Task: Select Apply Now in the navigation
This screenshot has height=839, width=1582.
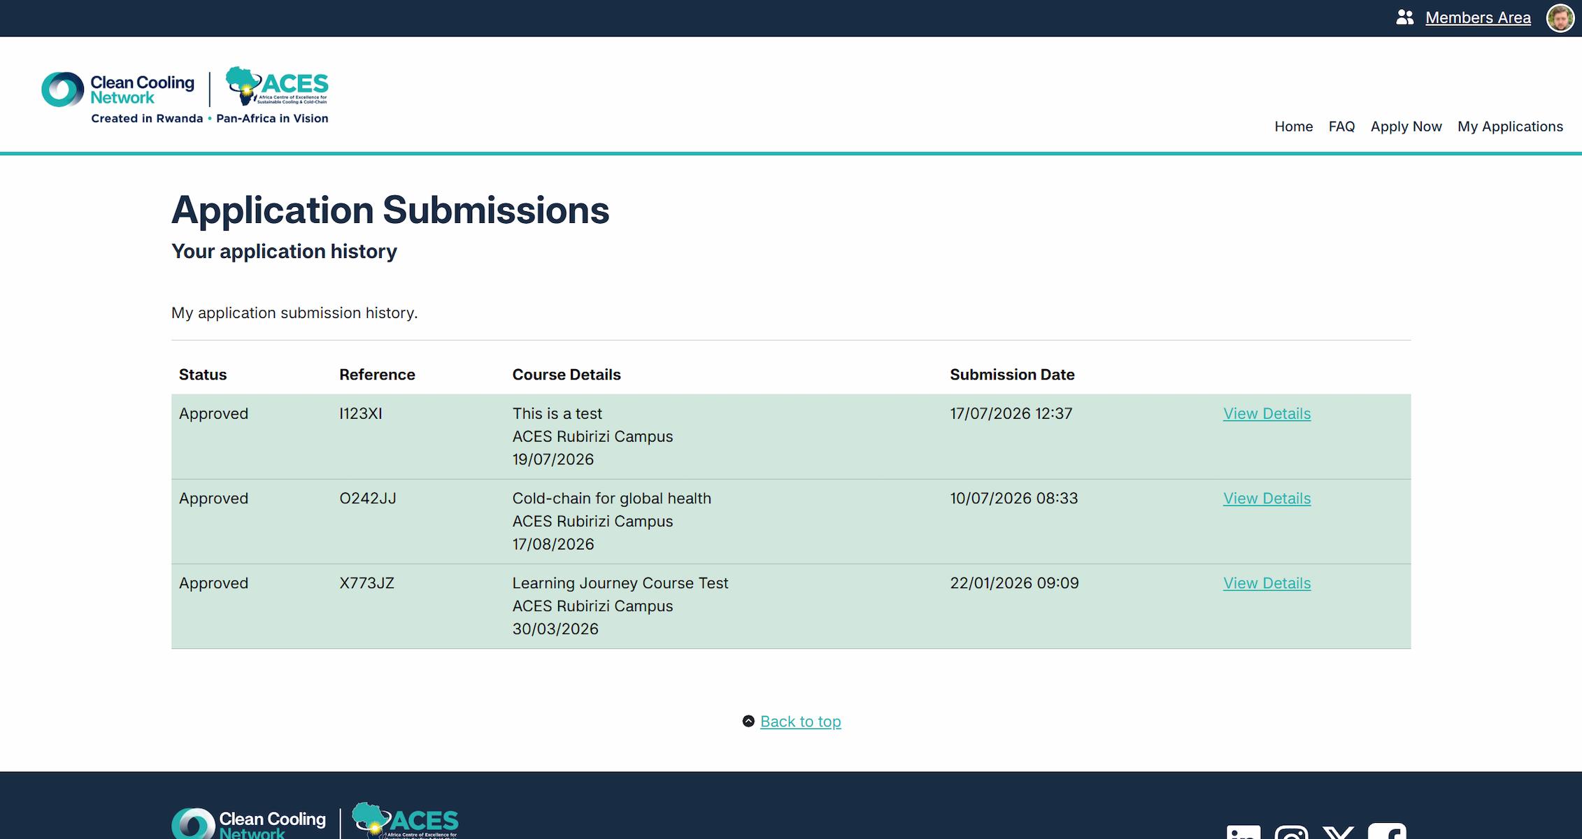Action: (1406, 127)
